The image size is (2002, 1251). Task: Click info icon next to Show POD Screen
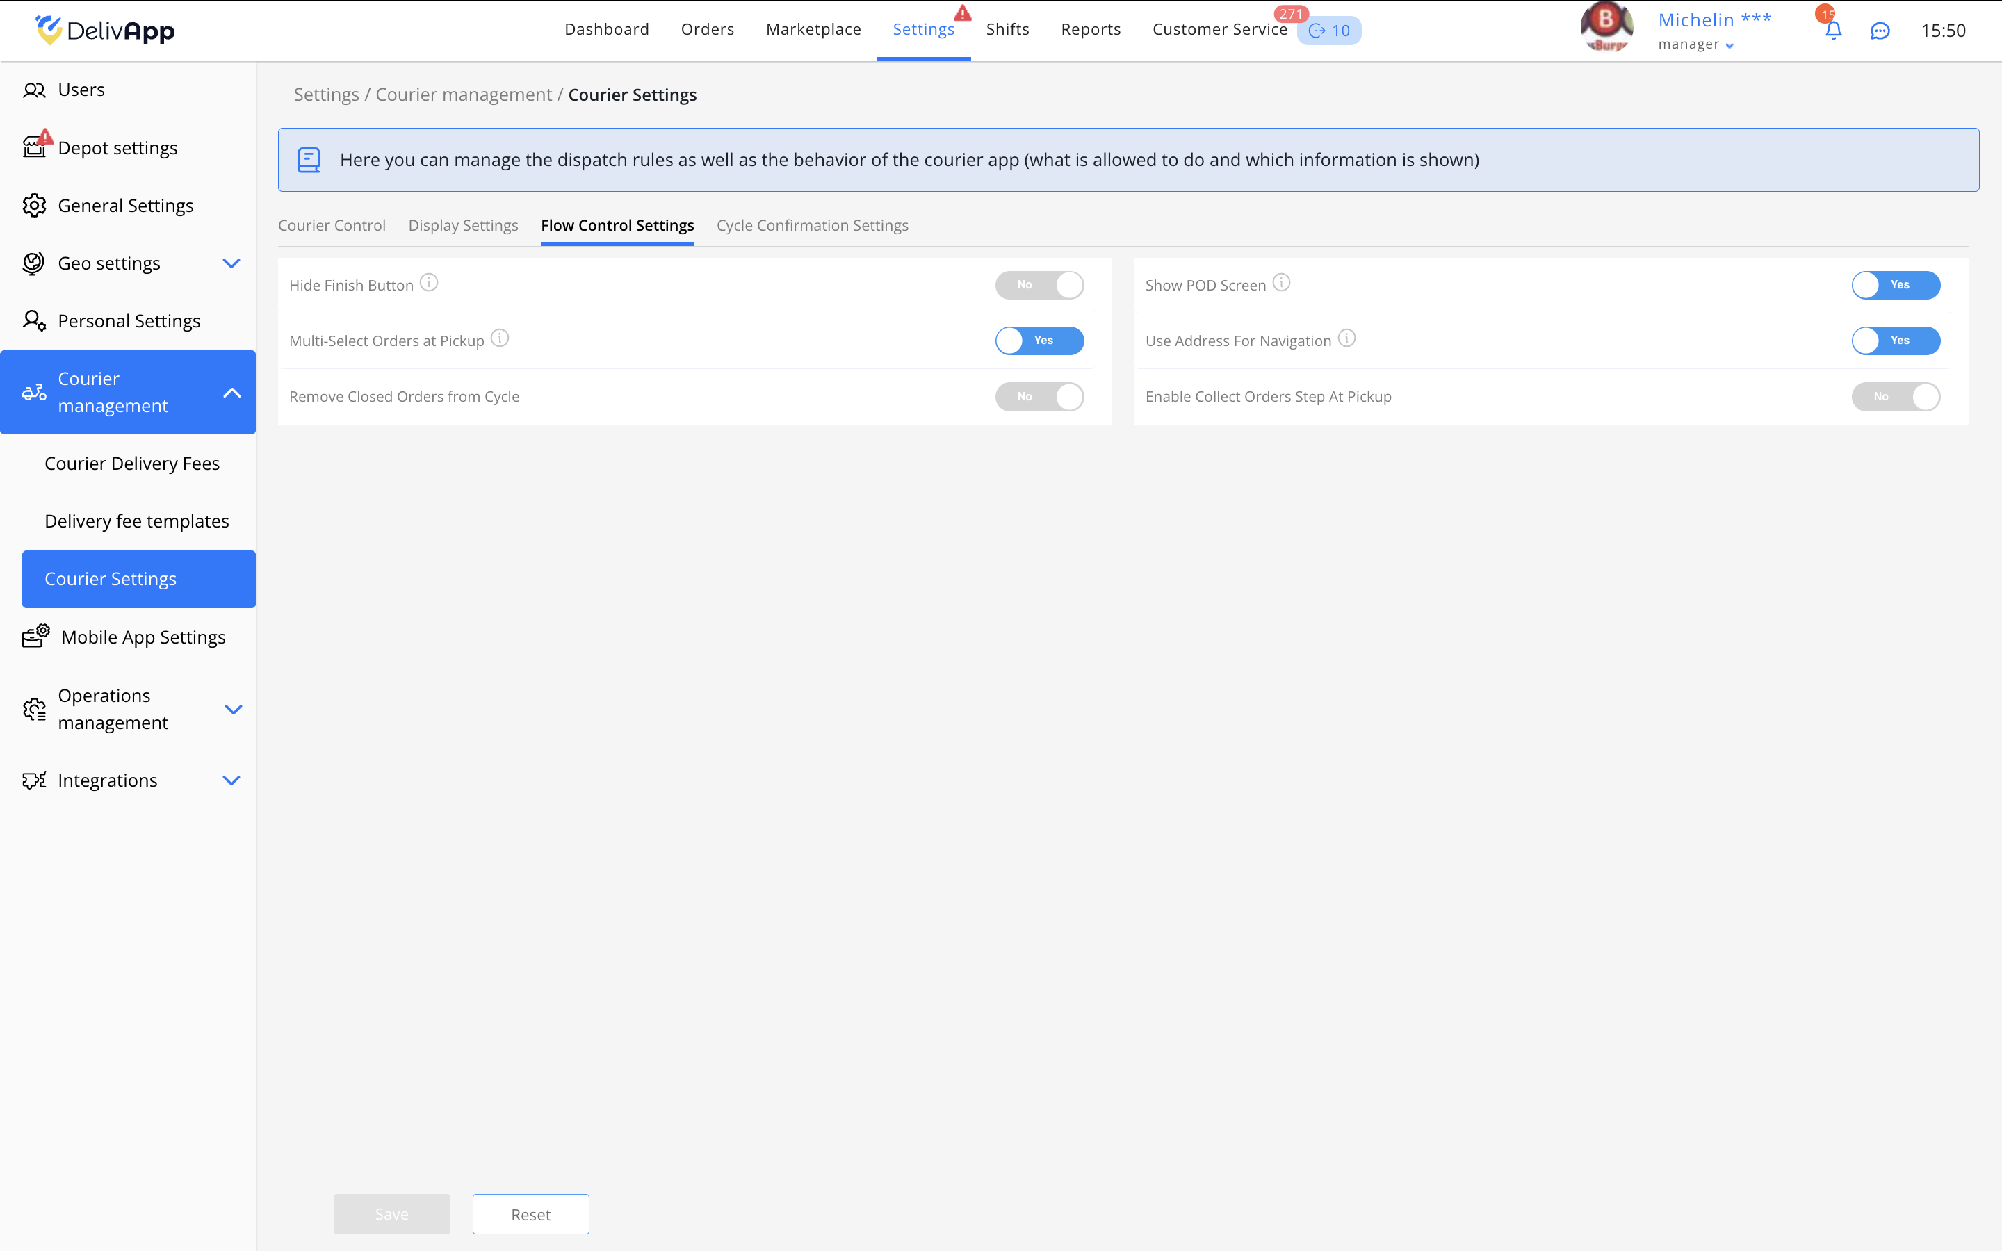coord(1280,283)
